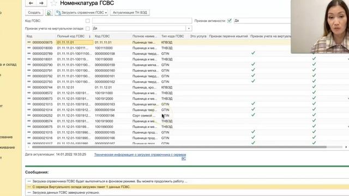Click row icon for code 00000021013
Image resolution: width=349 pixels, height=196 pixels.
29,104
